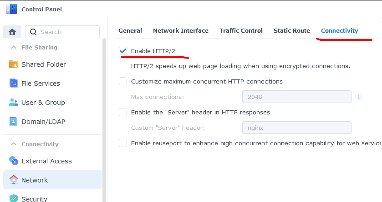This screenshot has height=202, width=382.
Task: Check the Enable reuseport option
Action: click(123, 143)
